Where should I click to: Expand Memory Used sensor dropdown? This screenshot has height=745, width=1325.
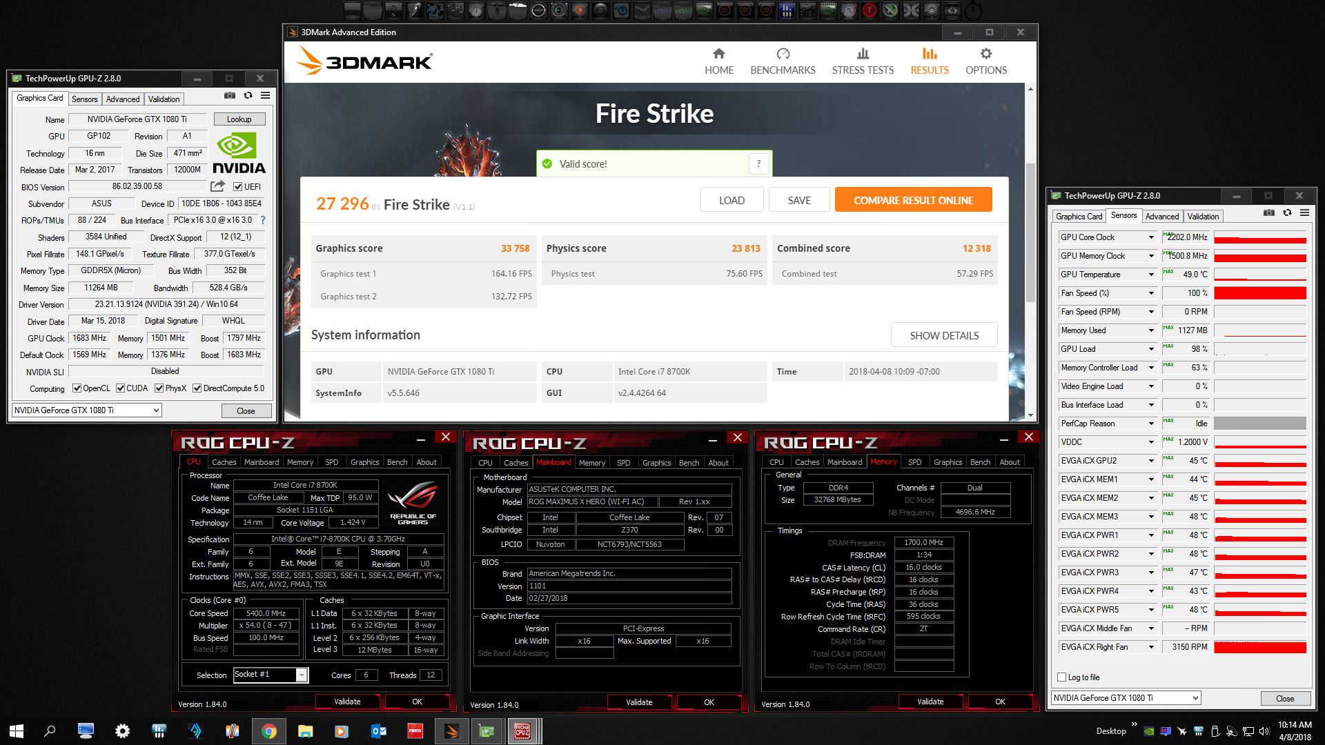[1151, 330]
